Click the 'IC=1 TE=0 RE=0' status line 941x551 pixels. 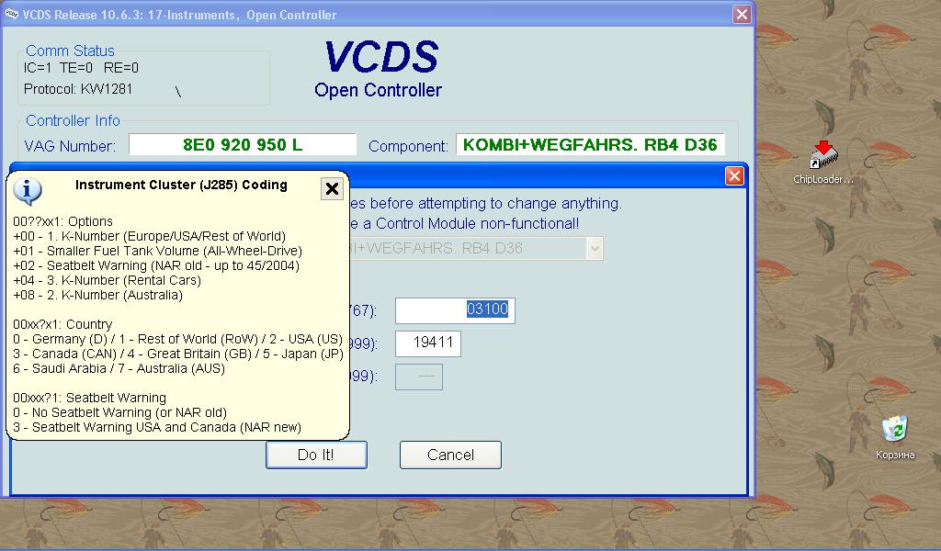(81, 68)
